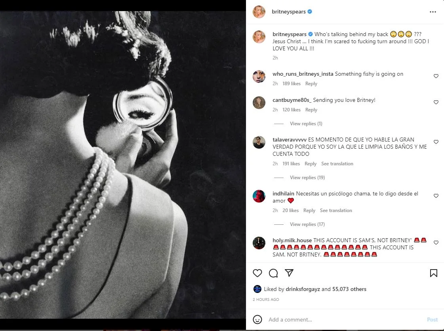The image size is (444, 331).
Task: Share the post with the paper plane icon
Action: pos(289,273)
